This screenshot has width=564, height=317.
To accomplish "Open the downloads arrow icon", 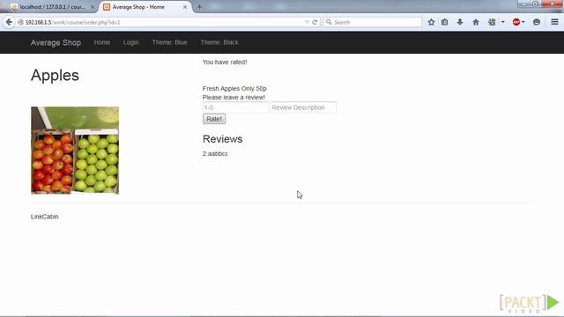I will [x=460, y=22].
